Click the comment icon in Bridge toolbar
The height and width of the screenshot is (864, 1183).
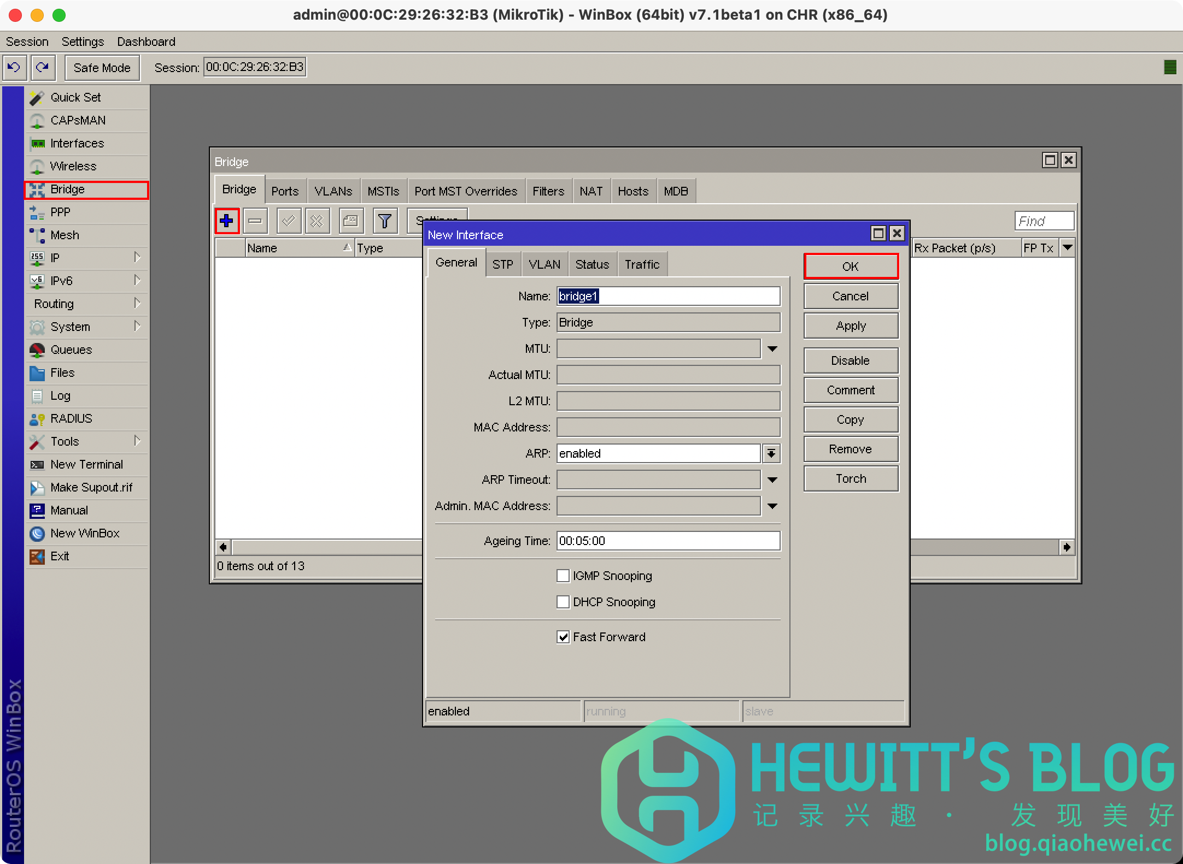click(x=350, y=221)
